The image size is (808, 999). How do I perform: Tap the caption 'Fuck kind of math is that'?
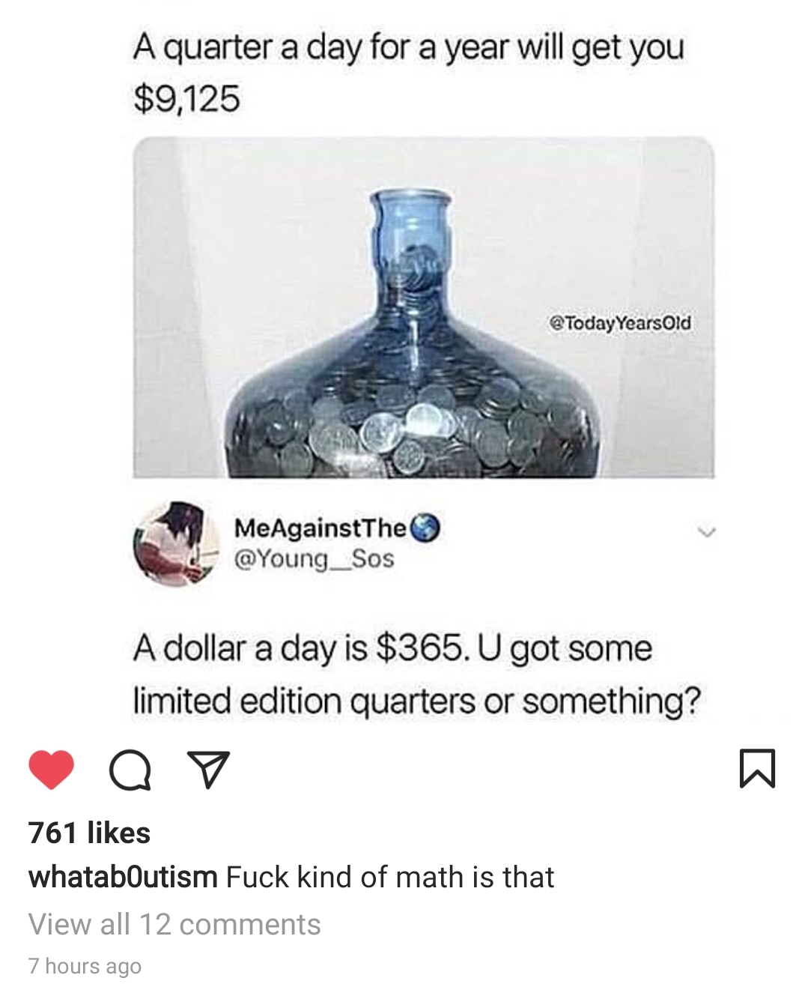click(x=390, y=877)
